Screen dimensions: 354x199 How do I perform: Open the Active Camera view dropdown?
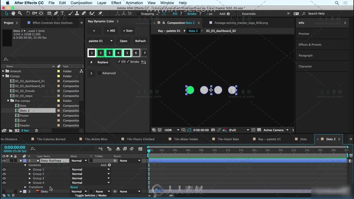point(276,130)
